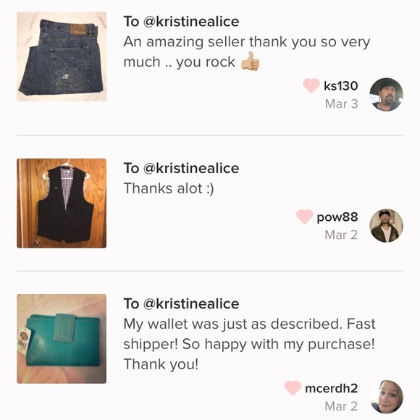
Task: Select the "My wallet was just as described" review
Action: tap(249, 344)
